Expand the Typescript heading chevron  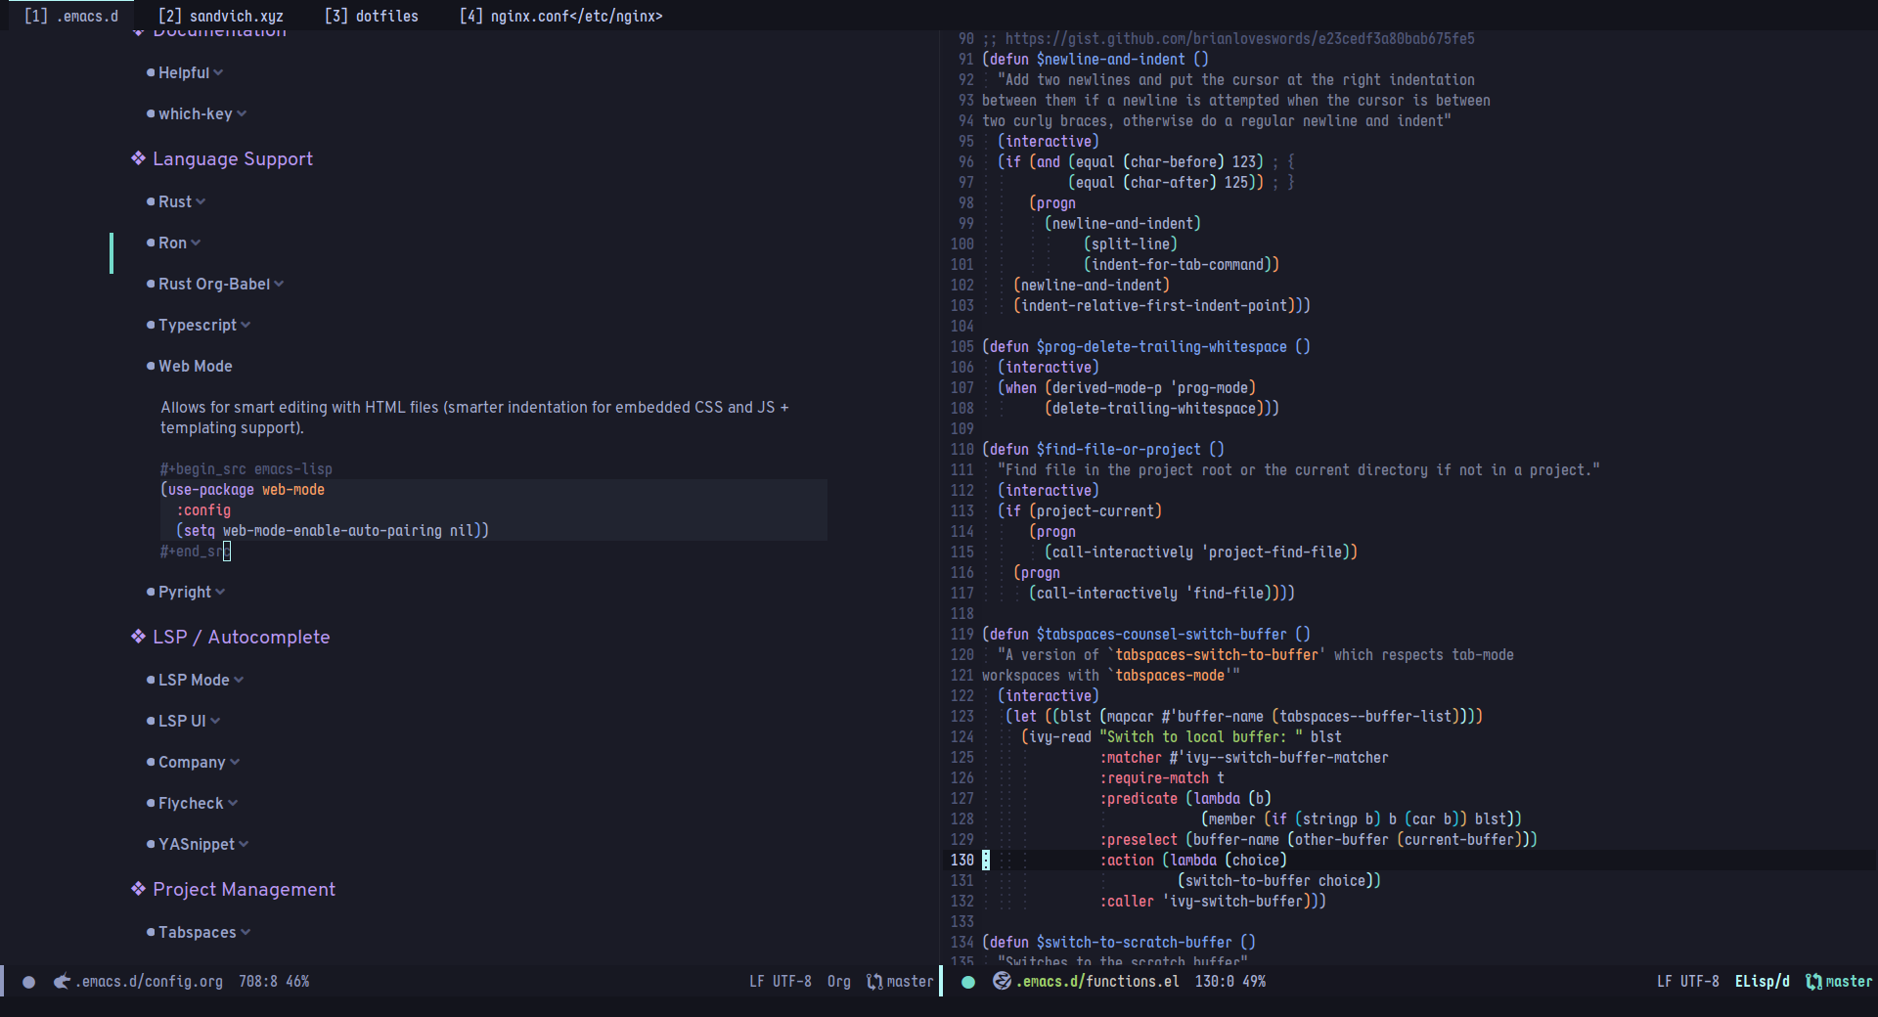(246, 326)
